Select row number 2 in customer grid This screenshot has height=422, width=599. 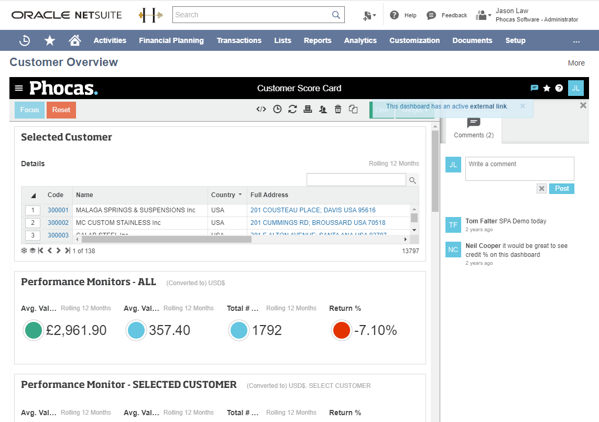coord(33,223)
